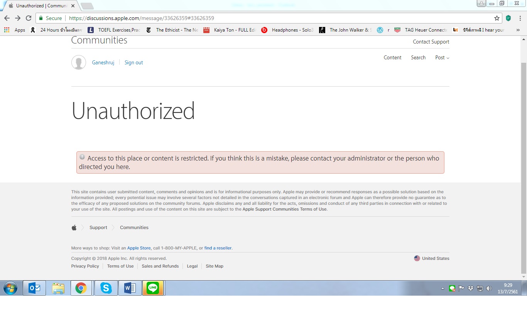This screenshot has height=333, width=527.
Task: Click the 'Unauthorized' page heading
Action: (x=133, y=111)
